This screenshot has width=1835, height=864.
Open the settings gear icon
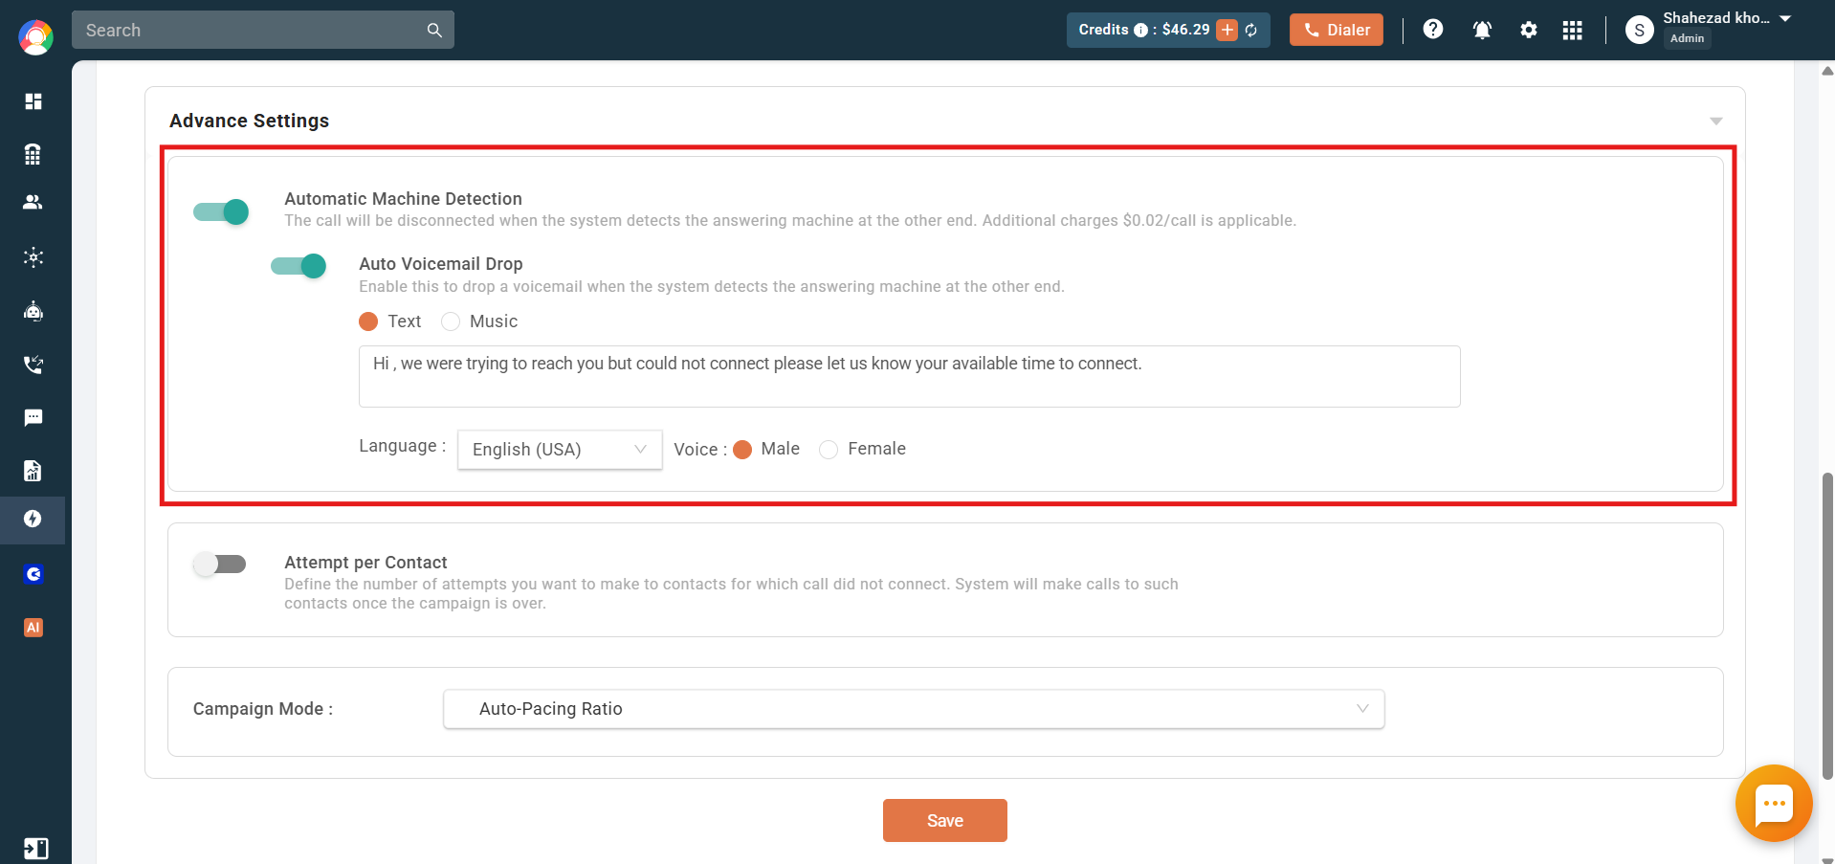pyautogui.click(x=1529, y=30)
